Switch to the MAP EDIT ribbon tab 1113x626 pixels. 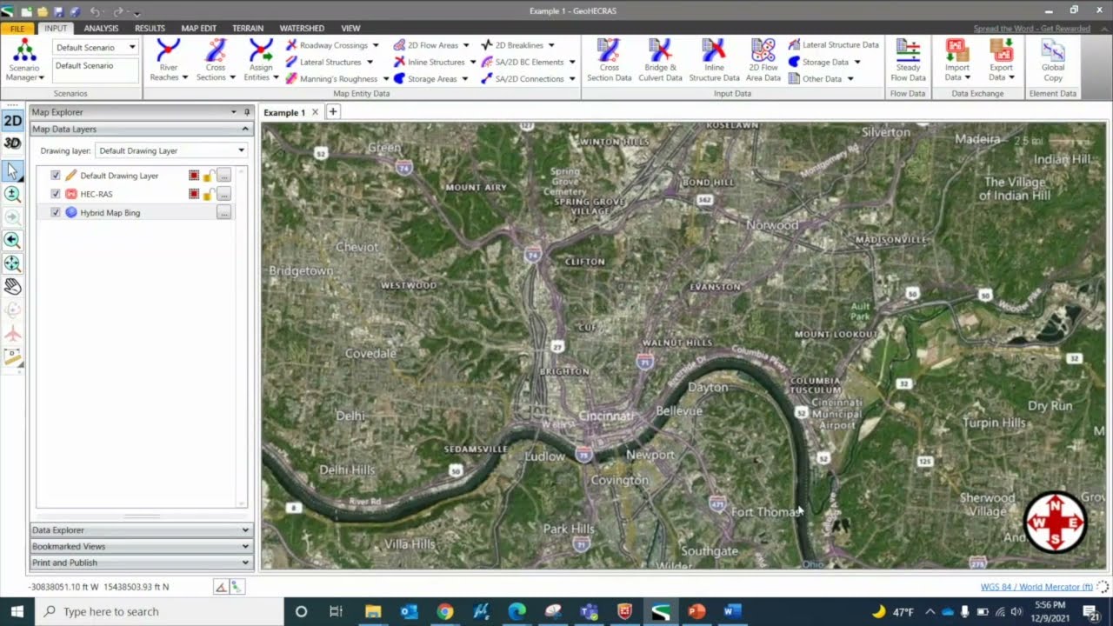click(x=198, y=29)
